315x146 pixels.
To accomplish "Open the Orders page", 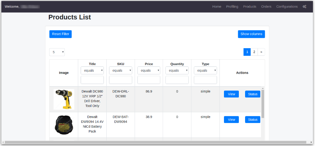I will click(x=266, y=7).
